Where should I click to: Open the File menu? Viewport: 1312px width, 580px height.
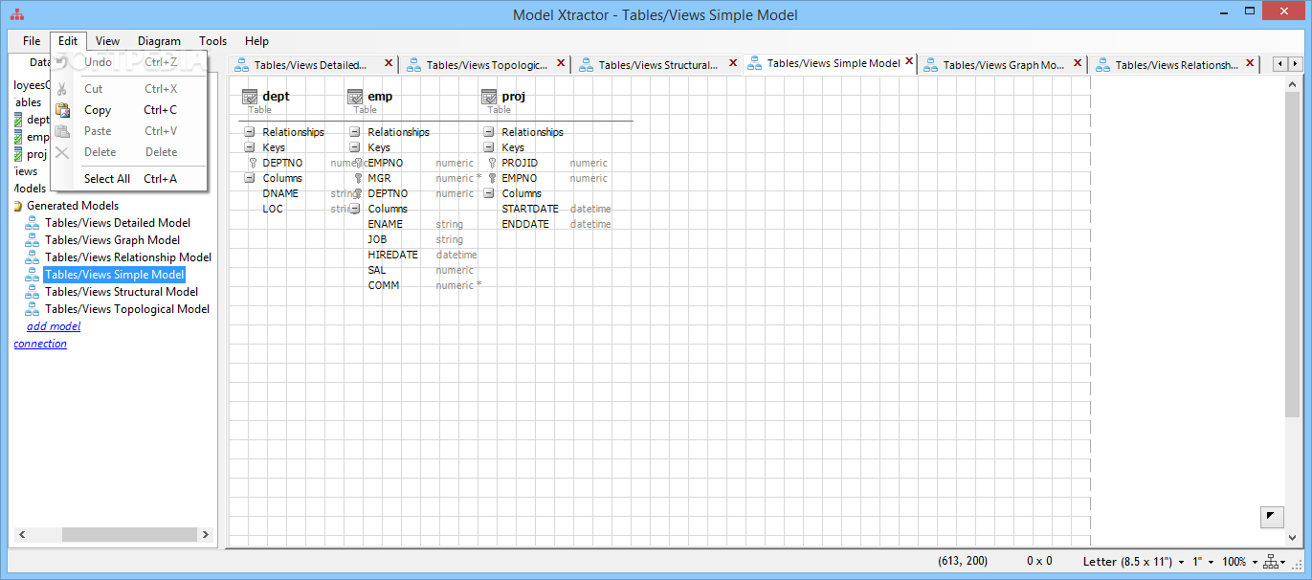point(32,41)
